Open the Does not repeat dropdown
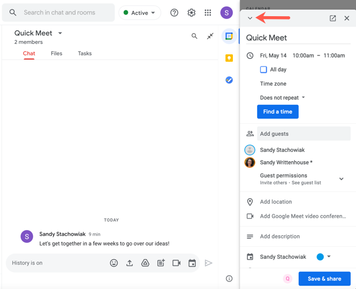 (283, 98)
